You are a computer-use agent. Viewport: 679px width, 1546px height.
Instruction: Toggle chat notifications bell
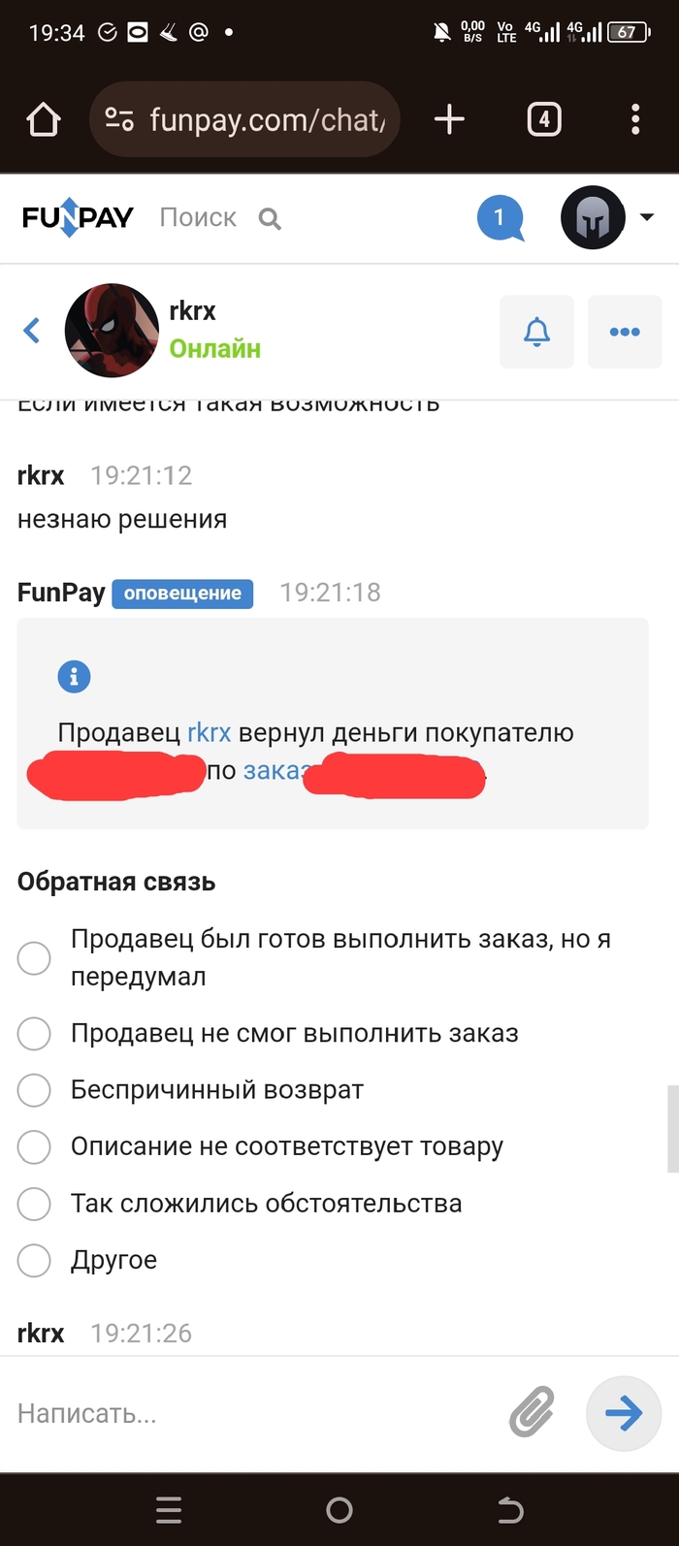(536, 332)
